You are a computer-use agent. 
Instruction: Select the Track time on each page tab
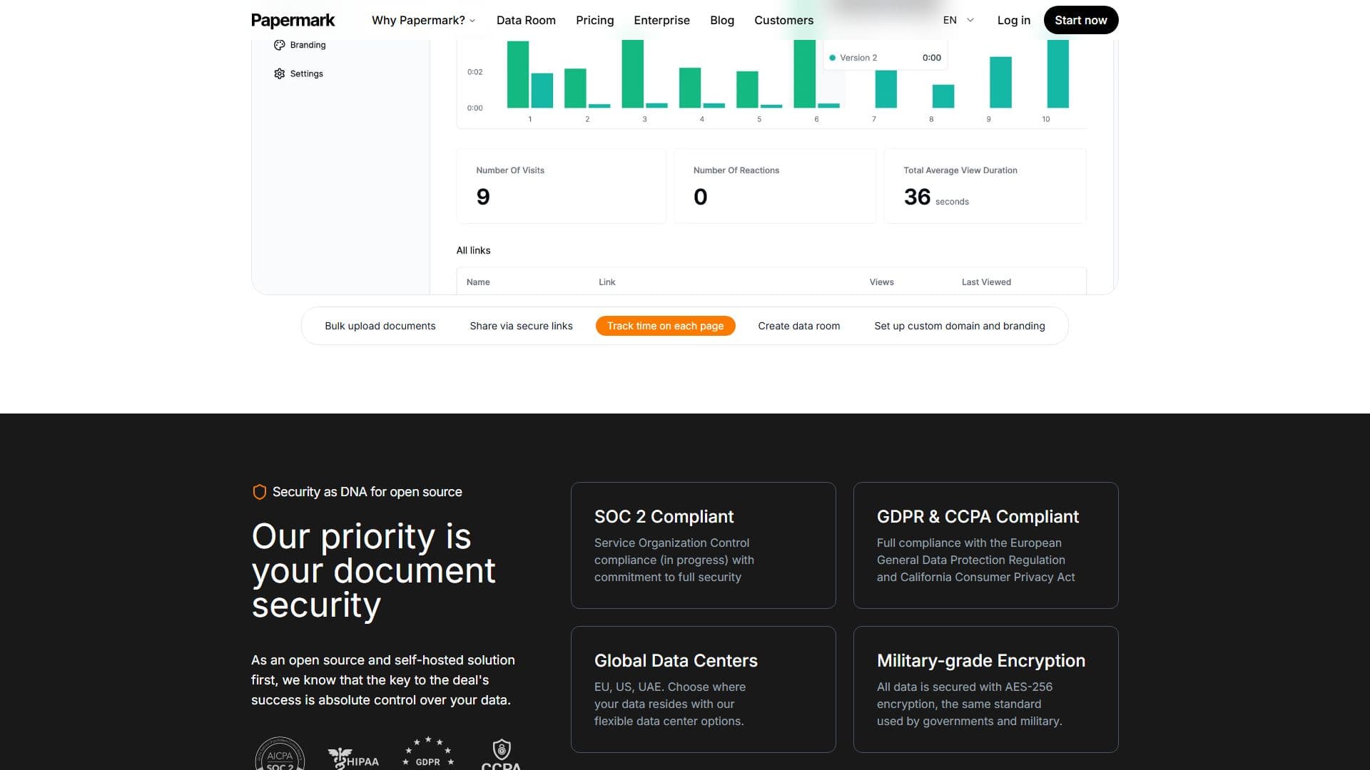666,326
